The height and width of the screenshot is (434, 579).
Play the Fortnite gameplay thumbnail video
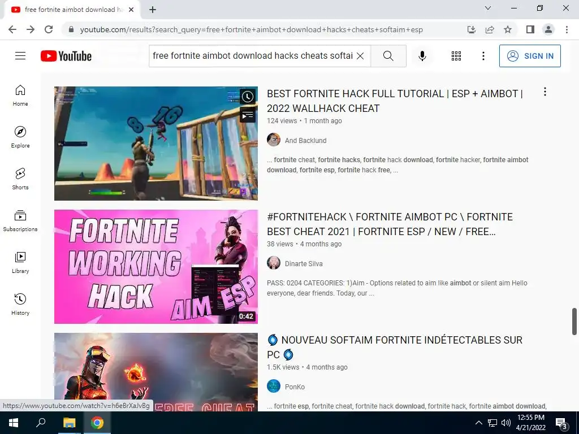pyautogui.click(x=156, y=144)
